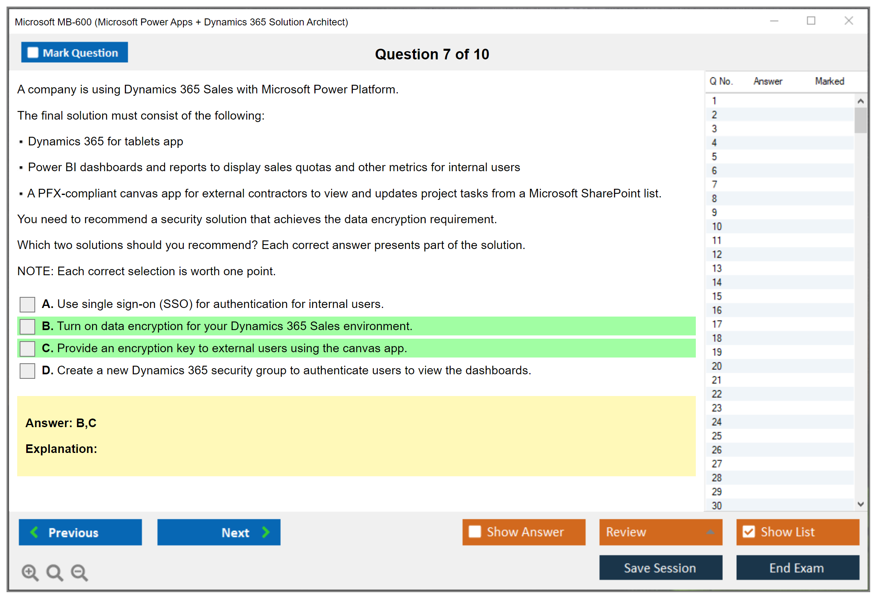The image size is (880, 602).
Task: Select question 25 in the list
Action: [x=717, y=436]
